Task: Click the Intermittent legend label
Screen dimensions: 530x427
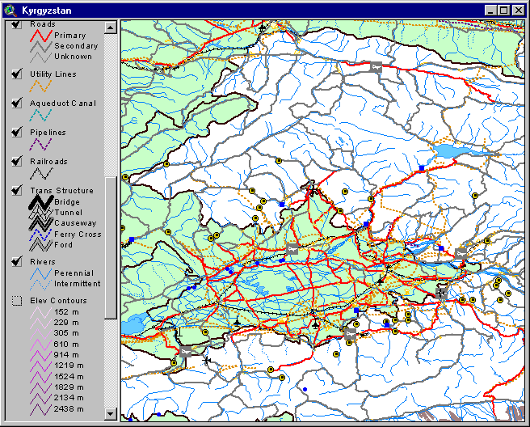Action: [78, 284]
